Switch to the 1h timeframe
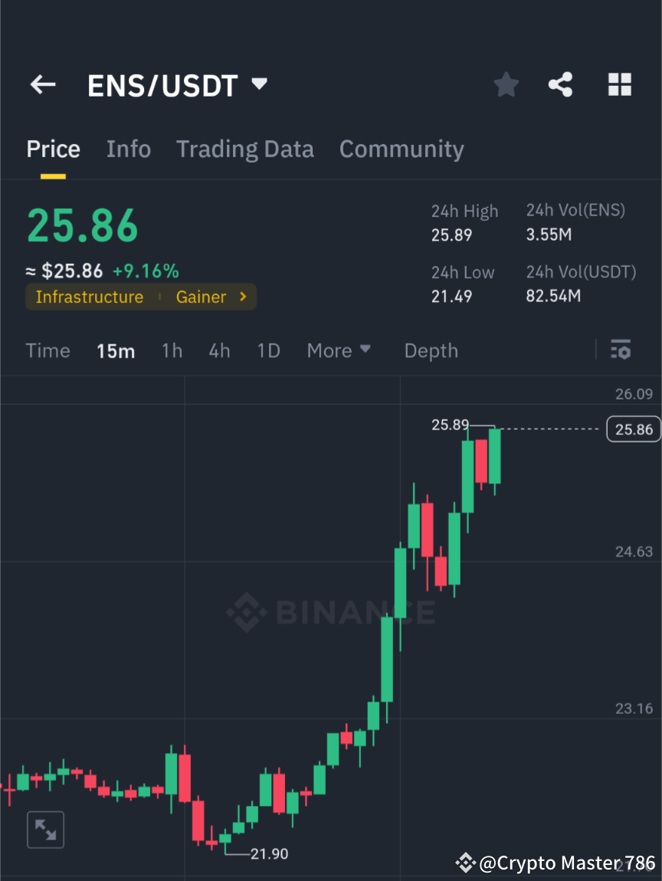This screenshot has height=881, width=662. point(172,350)
